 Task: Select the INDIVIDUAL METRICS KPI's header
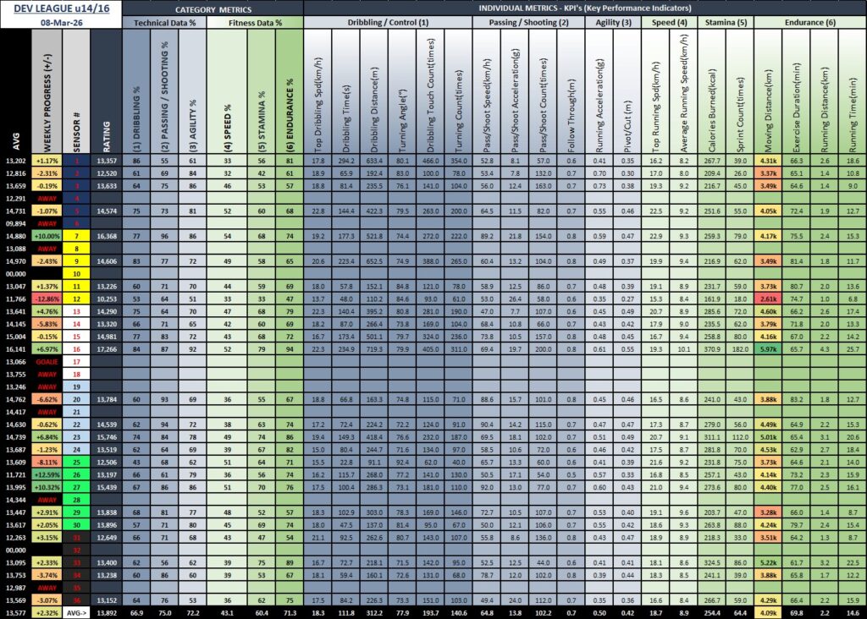tap(584, 7)
